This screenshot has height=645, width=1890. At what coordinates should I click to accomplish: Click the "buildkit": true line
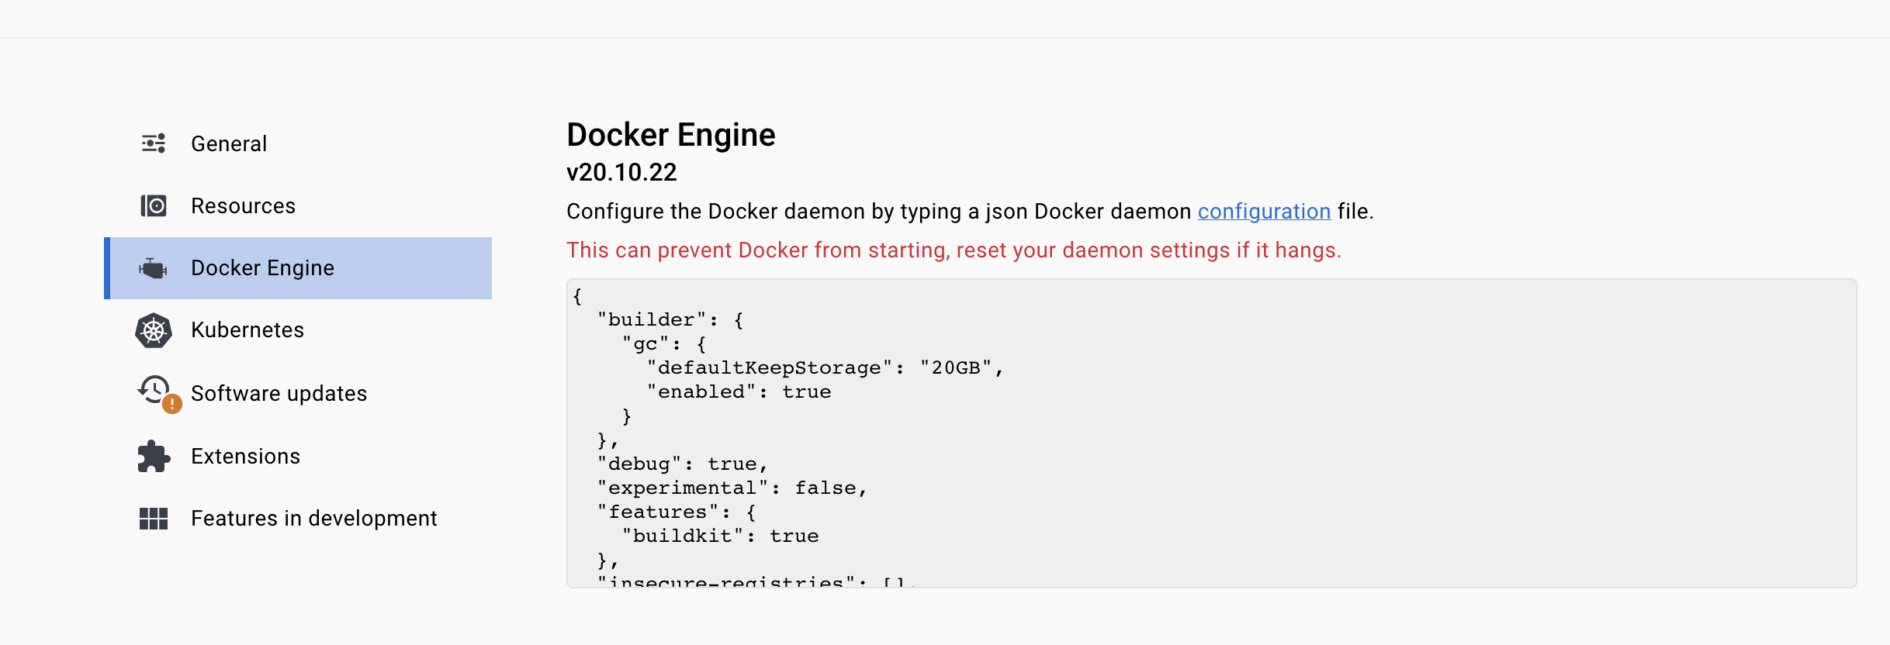tap(720, 536)
